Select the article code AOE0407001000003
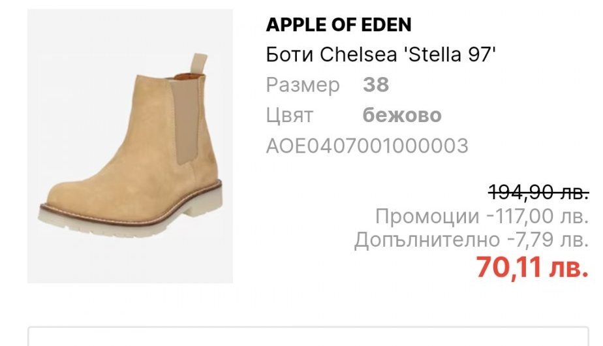 pos(367,146)
